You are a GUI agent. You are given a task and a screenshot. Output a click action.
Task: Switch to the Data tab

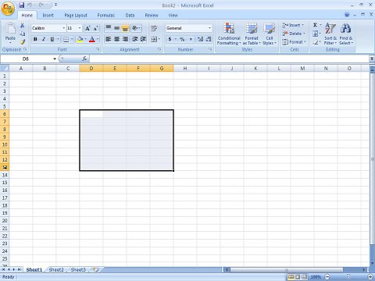tap(130, 16)
